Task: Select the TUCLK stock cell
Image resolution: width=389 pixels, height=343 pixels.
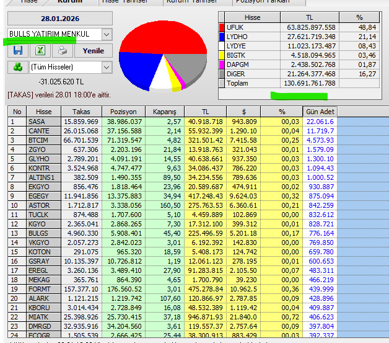Action: 43,215
